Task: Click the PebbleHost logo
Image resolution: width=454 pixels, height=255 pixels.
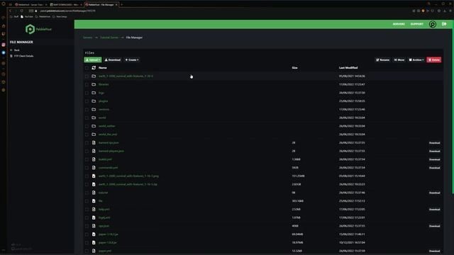Action: point(38,29)
